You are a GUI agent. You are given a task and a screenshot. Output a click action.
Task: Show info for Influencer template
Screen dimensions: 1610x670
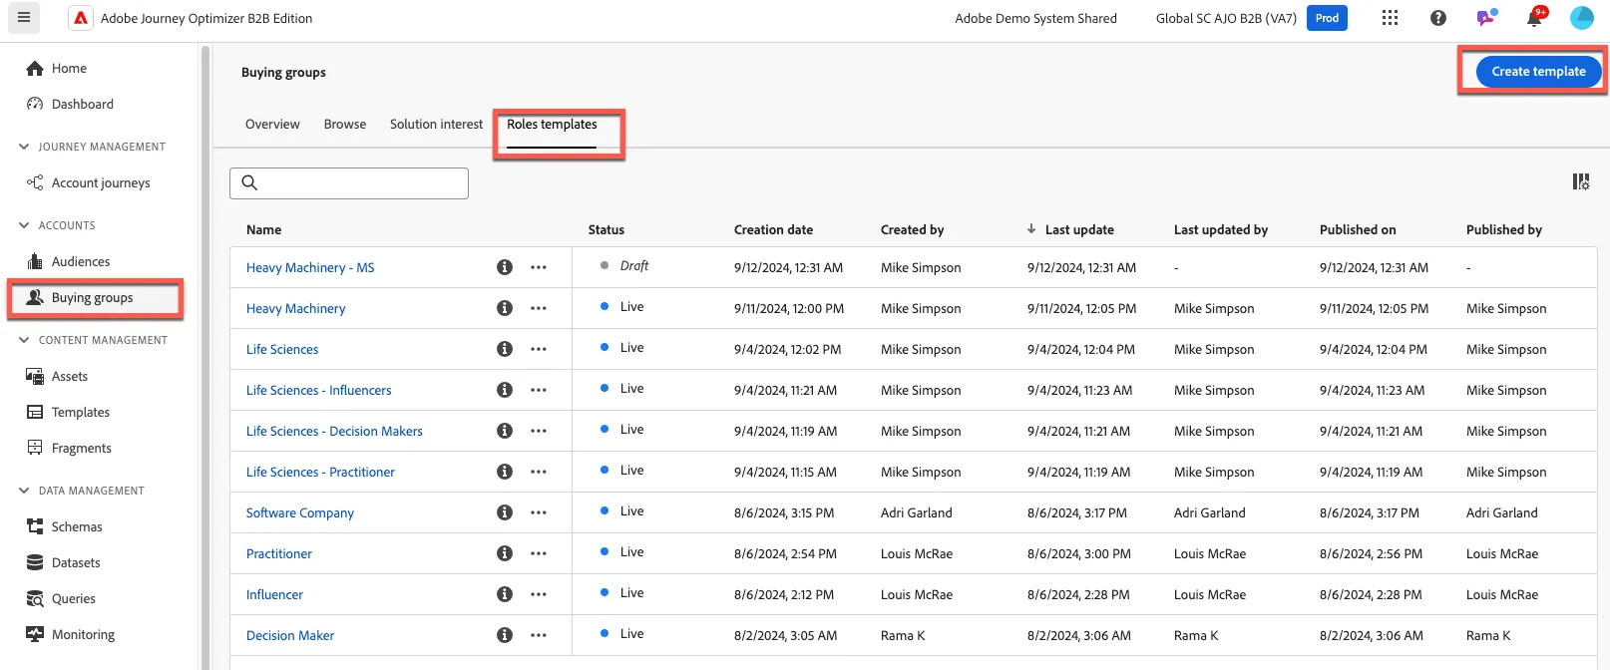505,594
